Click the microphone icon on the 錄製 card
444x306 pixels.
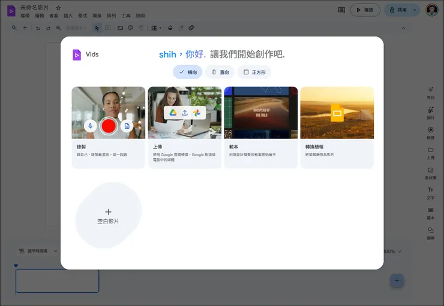pyautogui.click(x=91, y=126)
